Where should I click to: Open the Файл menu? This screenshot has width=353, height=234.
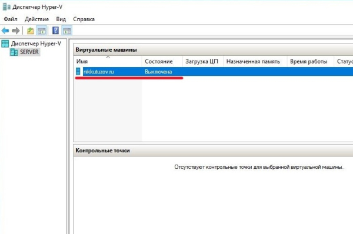click(x=11, y=19)
